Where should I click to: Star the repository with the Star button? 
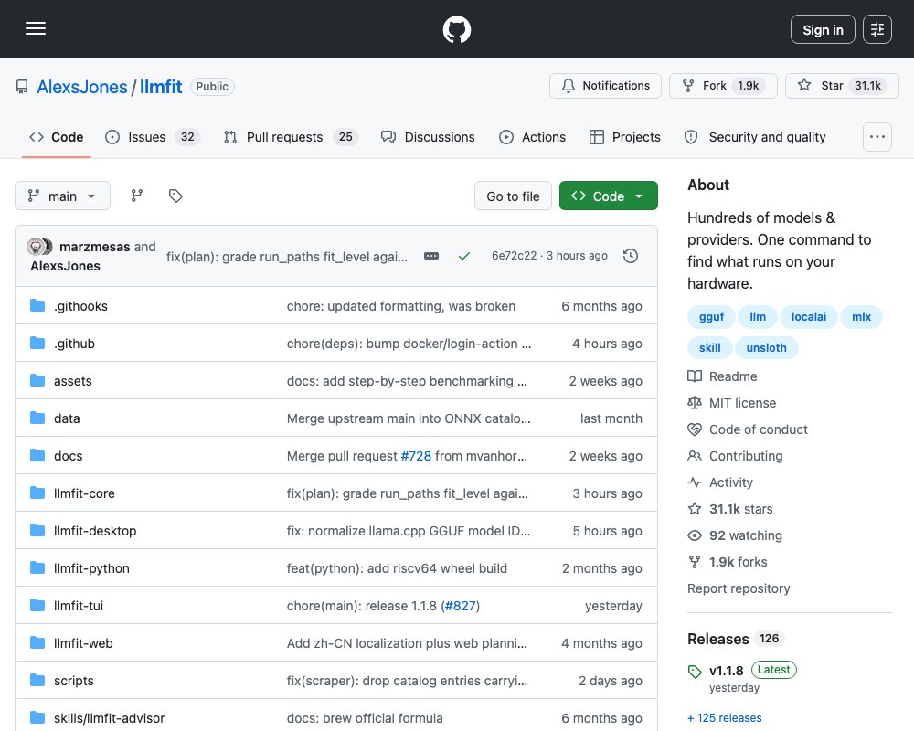click(x=842, y=86)
